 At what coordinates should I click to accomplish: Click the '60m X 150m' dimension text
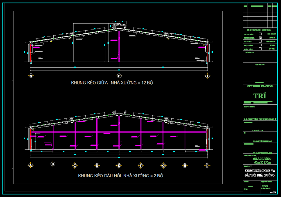[x=262, y=162]
